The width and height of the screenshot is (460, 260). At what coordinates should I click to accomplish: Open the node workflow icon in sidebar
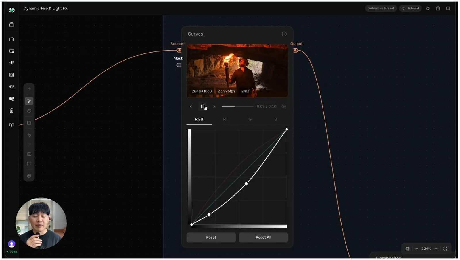(x=11, y=51)
